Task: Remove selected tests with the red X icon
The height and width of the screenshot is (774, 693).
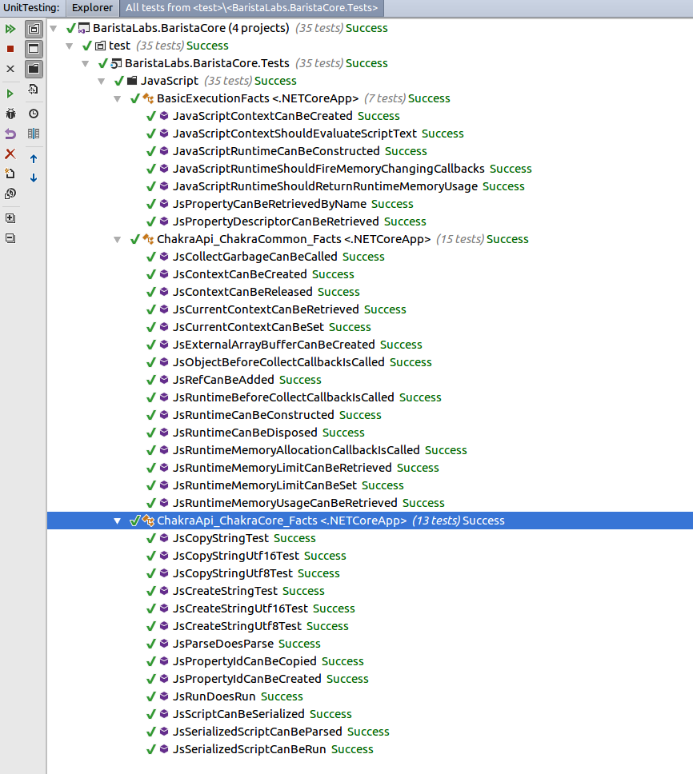Action: tap(10, 154)
